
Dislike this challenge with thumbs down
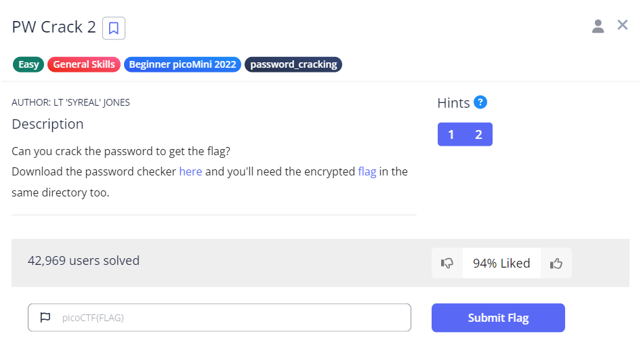[447, 263]
